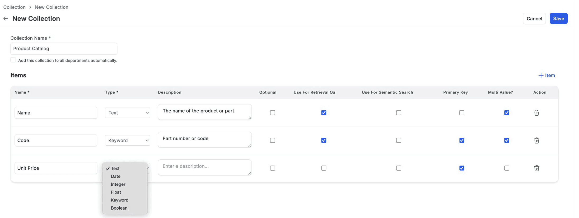Select the Date type option
This screenshot has height=218, width=579.
coord(116,176)
